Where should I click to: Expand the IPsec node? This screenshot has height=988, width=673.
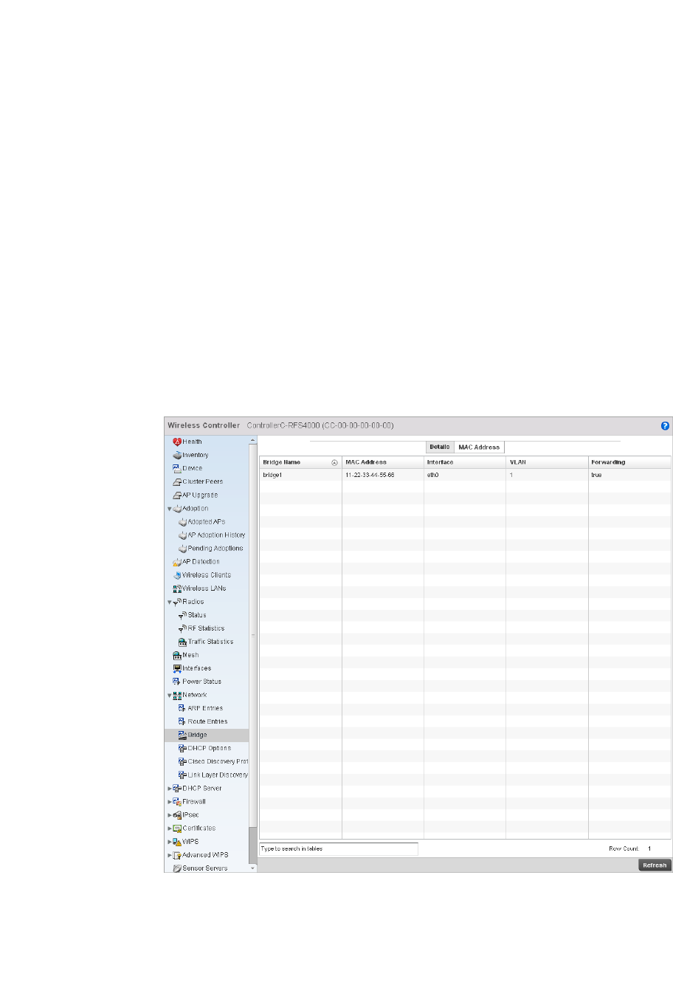169,814
